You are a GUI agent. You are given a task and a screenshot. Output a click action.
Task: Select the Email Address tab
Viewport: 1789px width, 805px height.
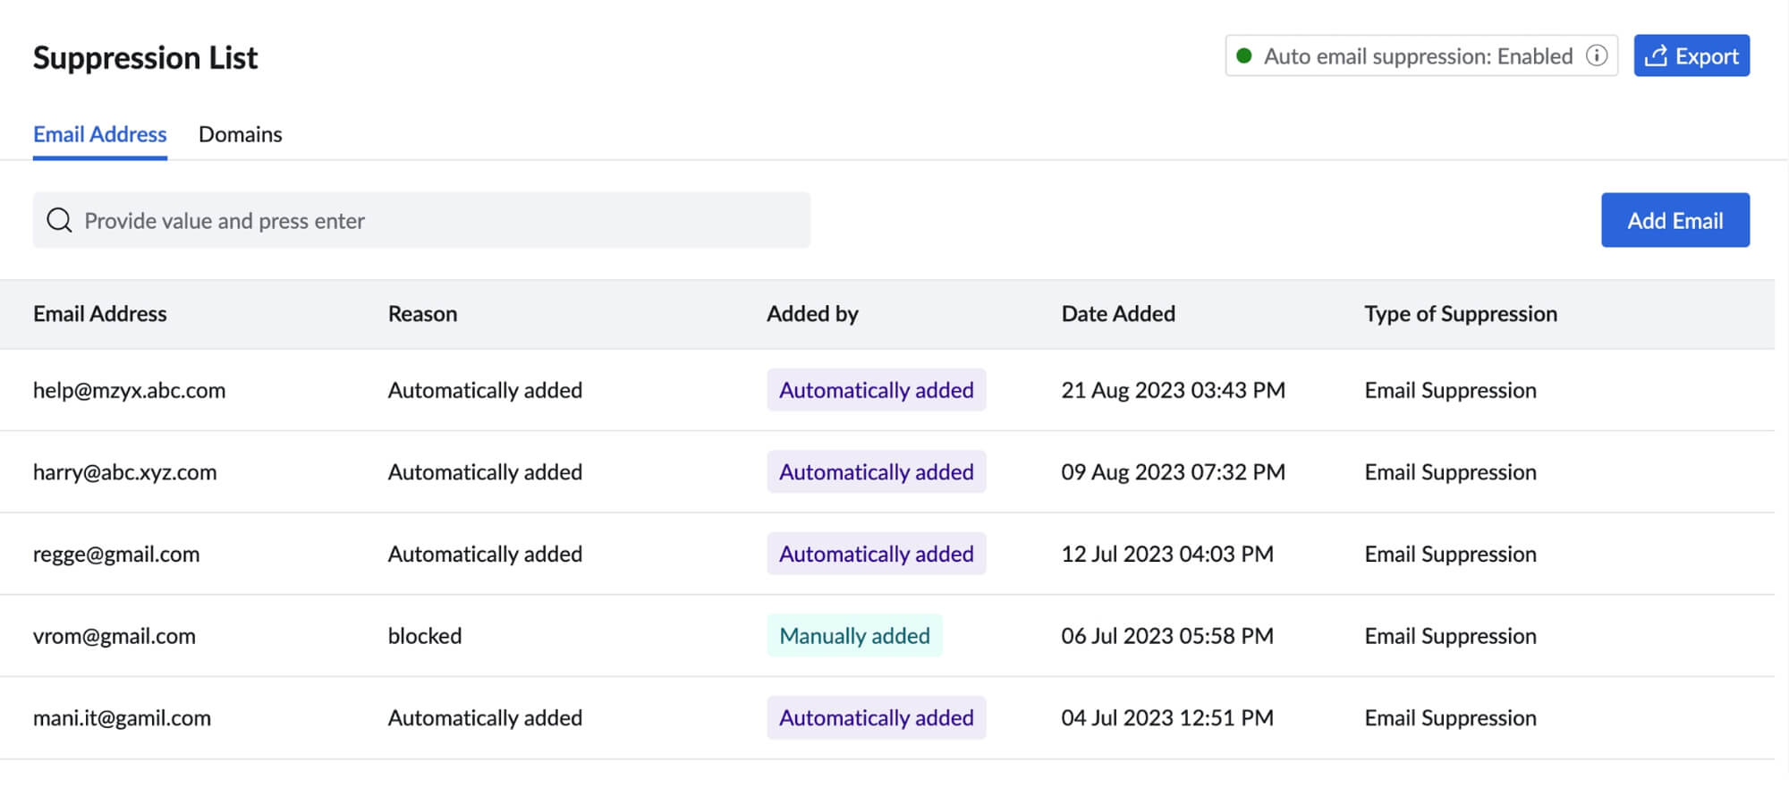99,134
